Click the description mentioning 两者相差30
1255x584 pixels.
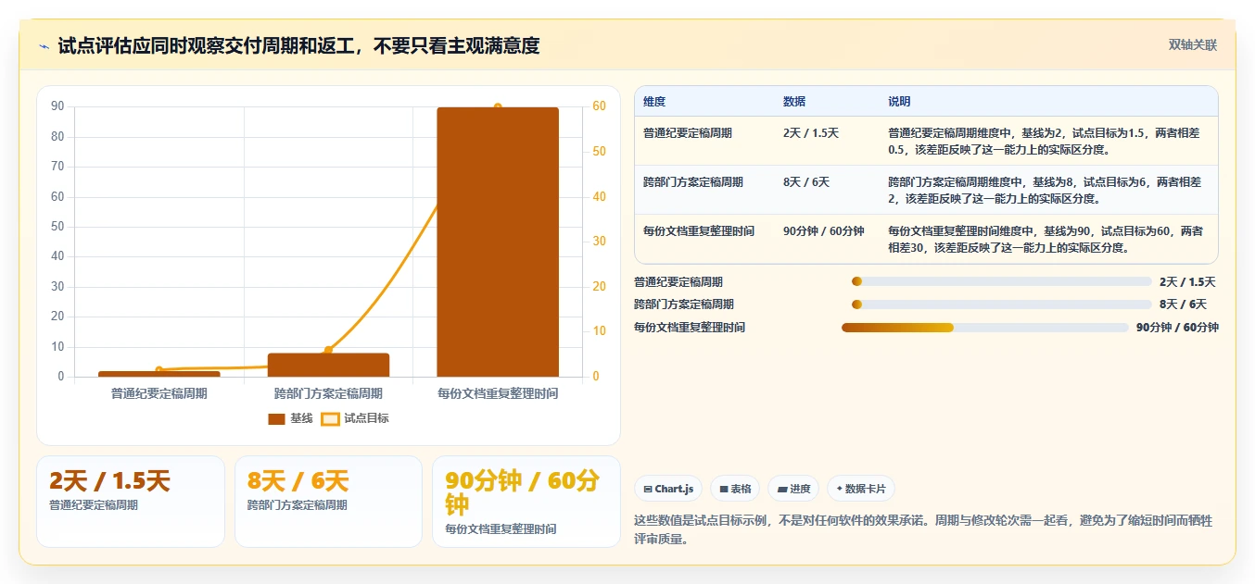coord(1046,239)
